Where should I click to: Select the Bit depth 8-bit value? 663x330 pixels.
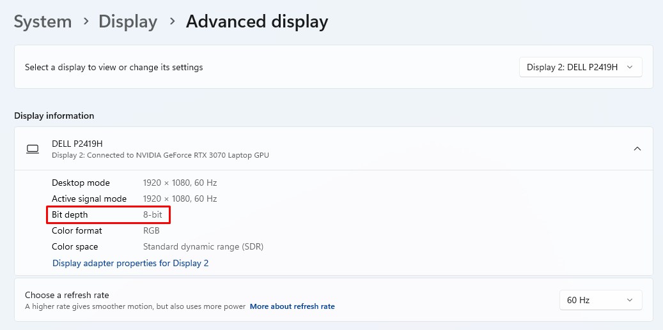coord(152,215)
